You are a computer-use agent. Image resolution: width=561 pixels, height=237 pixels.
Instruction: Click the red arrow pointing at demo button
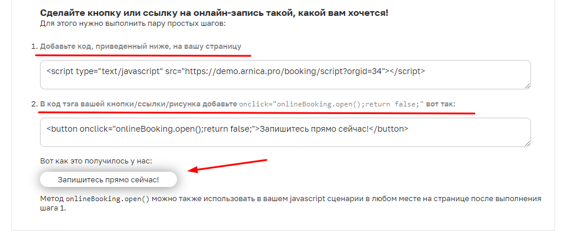click(228, 165)
